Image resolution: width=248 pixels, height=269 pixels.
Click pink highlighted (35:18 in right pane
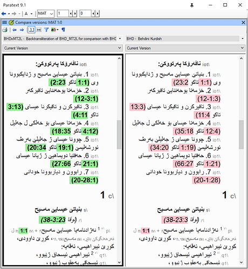[183, 131]
